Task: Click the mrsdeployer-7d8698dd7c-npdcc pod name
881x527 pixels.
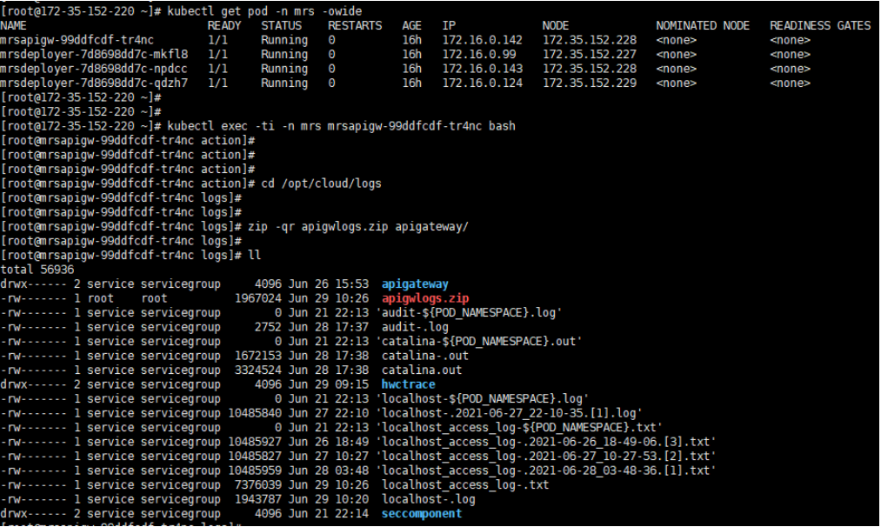Action: pos(94,69)
